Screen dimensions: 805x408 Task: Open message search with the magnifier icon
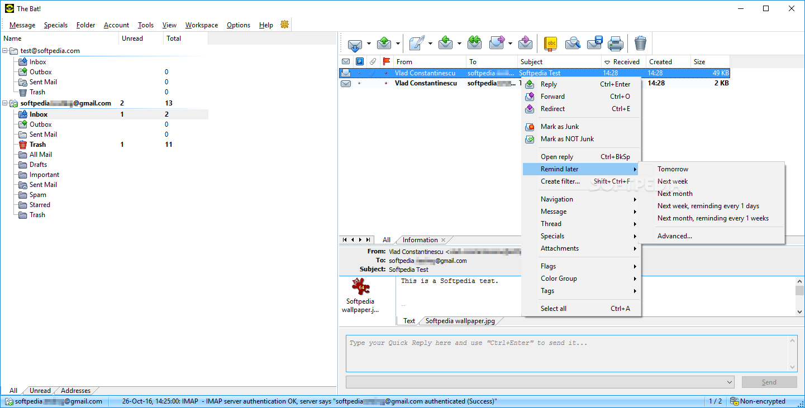click(x=572, y=43)
